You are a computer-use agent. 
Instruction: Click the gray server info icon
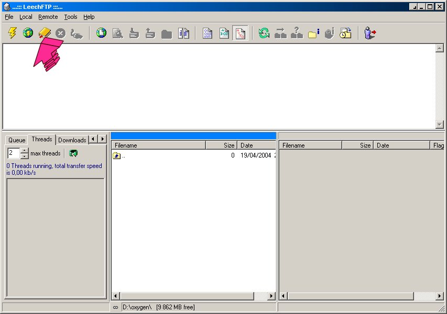pos(330,33)
